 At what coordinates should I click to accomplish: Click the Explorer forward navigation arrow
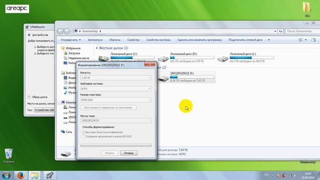pos(66,31)
